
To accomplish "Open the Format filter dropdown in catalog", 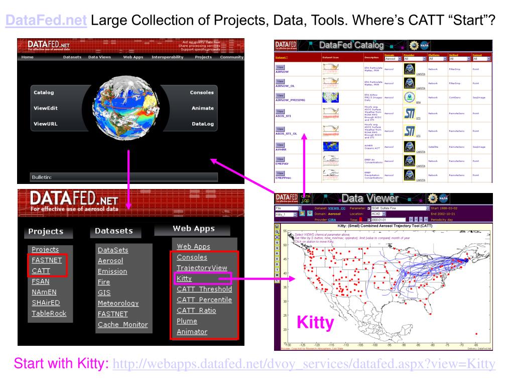I will (481, 59).
